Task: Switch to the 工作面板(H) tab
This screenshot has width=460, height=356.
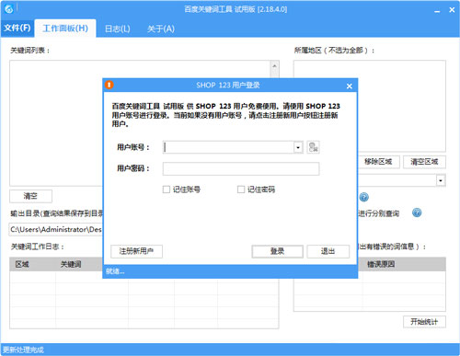Action: (x=65, y=29)
